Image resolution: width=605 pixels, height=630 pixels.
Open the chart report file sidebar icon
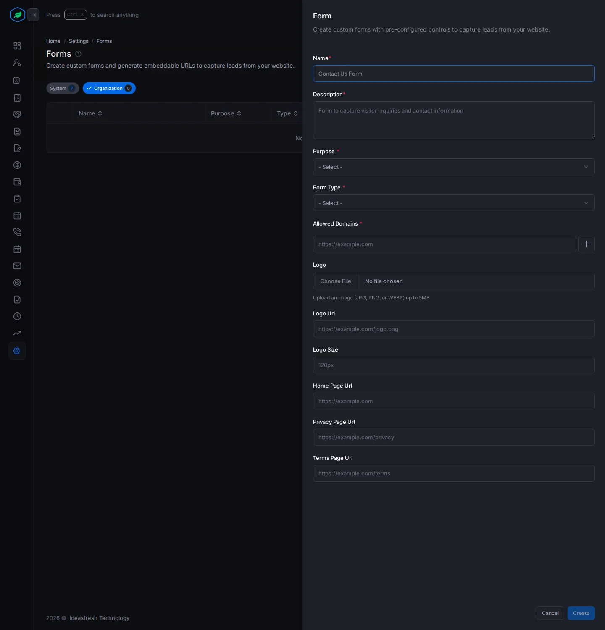17,299
